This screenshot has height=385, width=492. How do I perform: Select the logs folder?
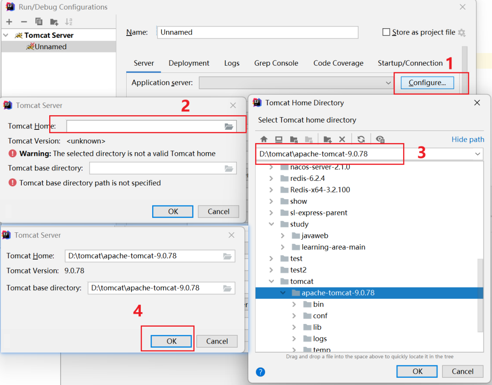(x=320, y=339)
